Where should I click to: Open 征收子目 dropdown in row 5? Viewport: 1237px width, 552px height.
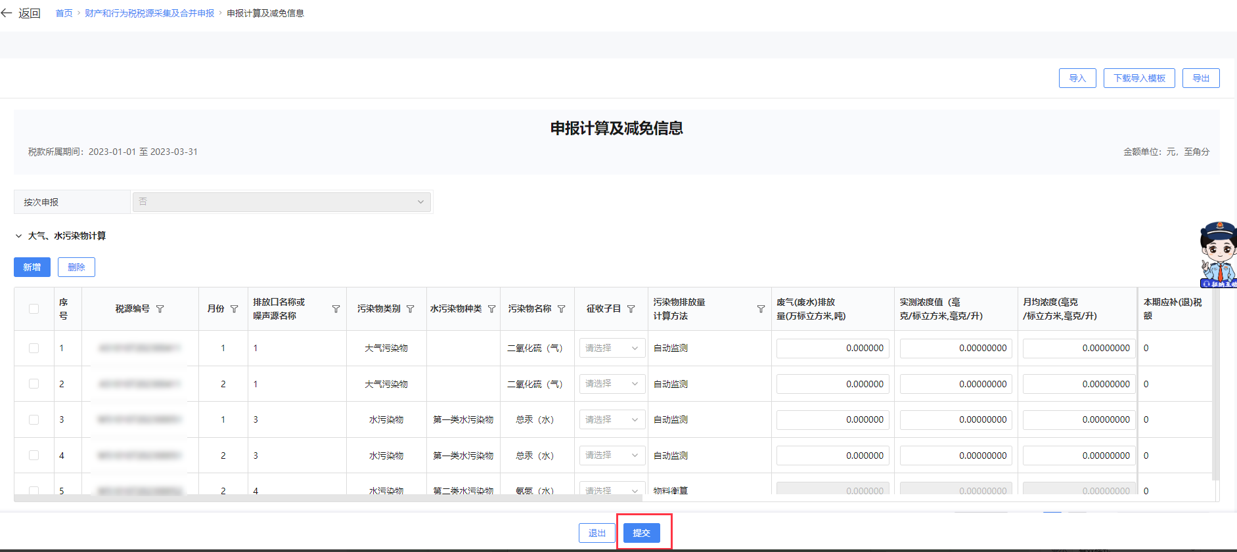tap(611, 489)
